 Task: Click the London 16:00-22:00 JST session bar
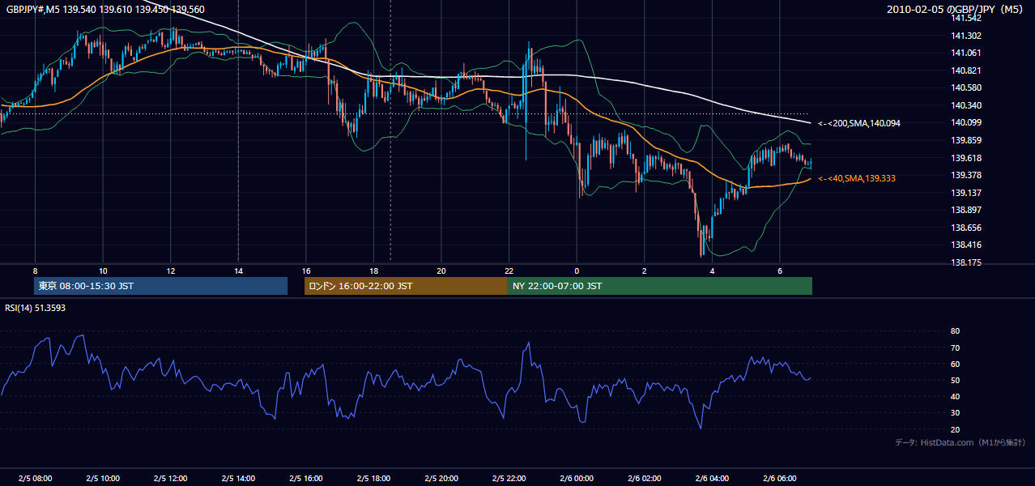[x=406, y=286]
